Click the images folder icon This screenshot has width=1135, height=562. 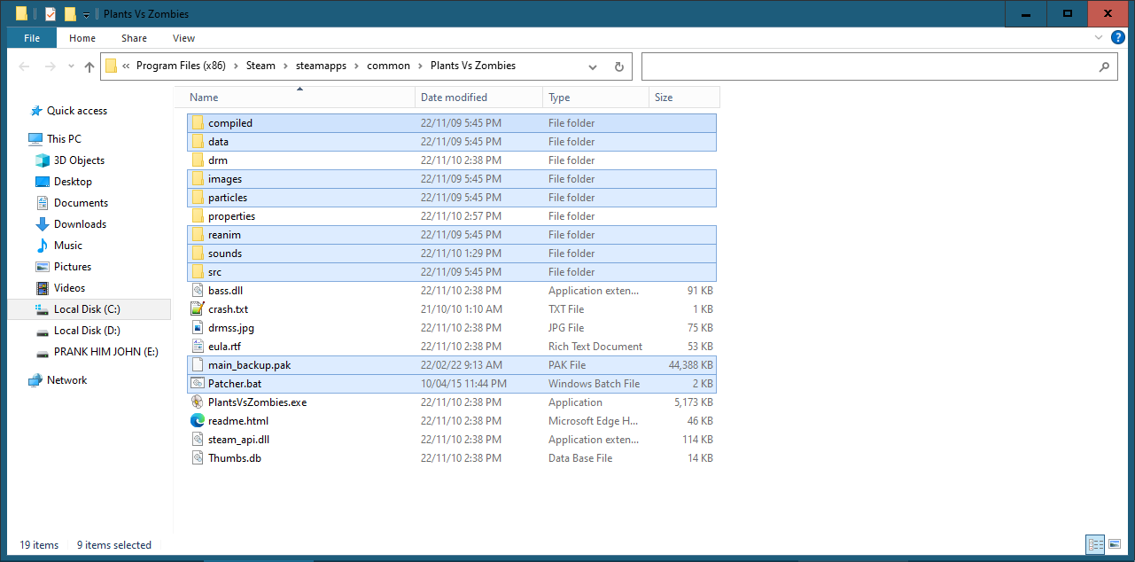[x=198, y=179]
